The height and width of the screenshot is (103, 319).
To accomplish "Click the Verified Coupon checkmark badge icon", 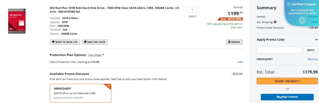I will pos(288,4).
